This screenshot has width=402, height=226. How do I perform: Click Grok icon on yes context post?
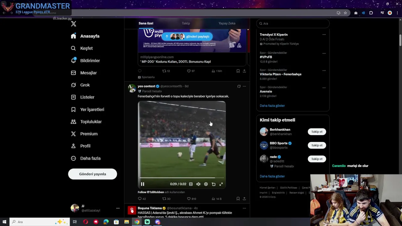point(239,86)
